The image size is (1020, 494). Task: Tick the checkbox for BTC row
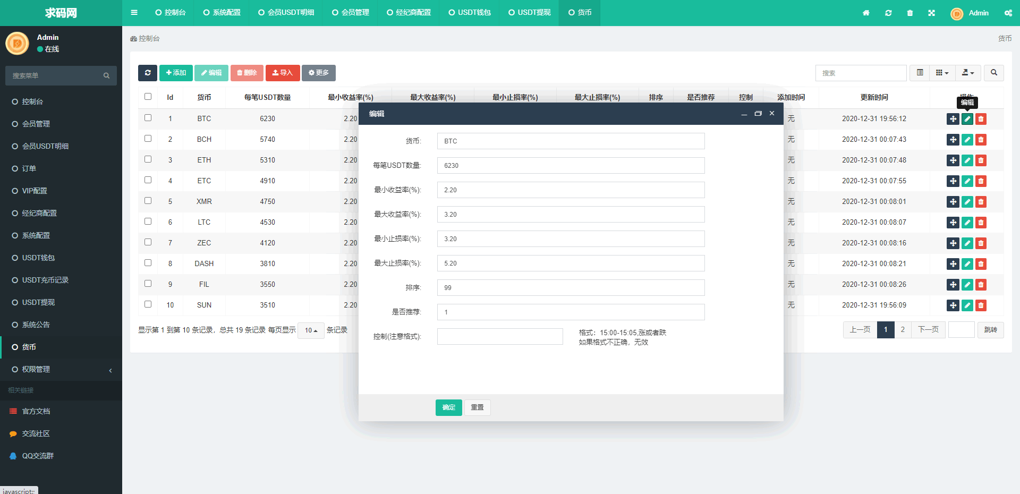(148, 118)
